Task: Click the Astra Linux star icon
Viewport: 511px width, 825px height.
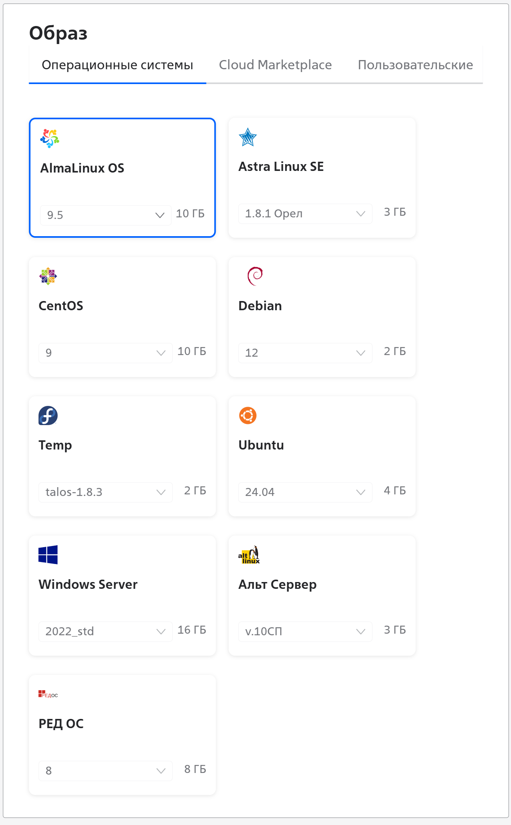Action: click(x=248, y=137)
